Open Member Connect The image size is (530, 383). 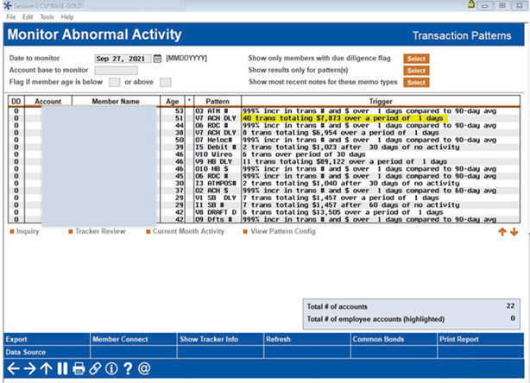(x=134, y=339)
